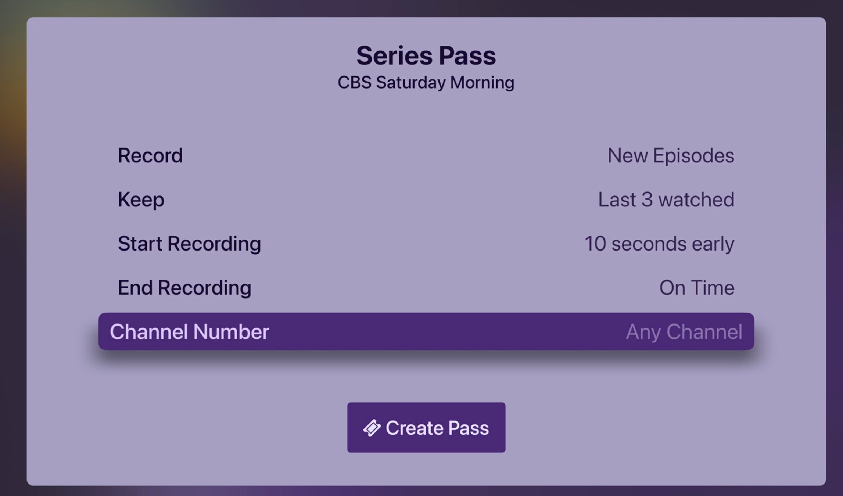The image size is (843, 496).
Task: Open the Any Channel option
Action: (684, 332)
